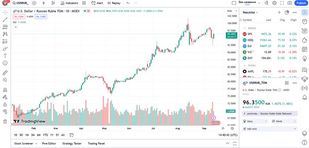This screenshot has width=309, height=148.
Task: Open the Calendar icon in right sidebar
Action: click(x=304, y=49)
